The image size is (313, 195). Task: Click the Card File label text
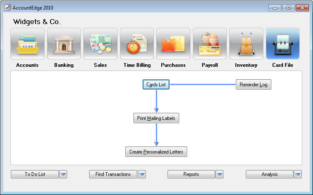[x=283, y=65]
